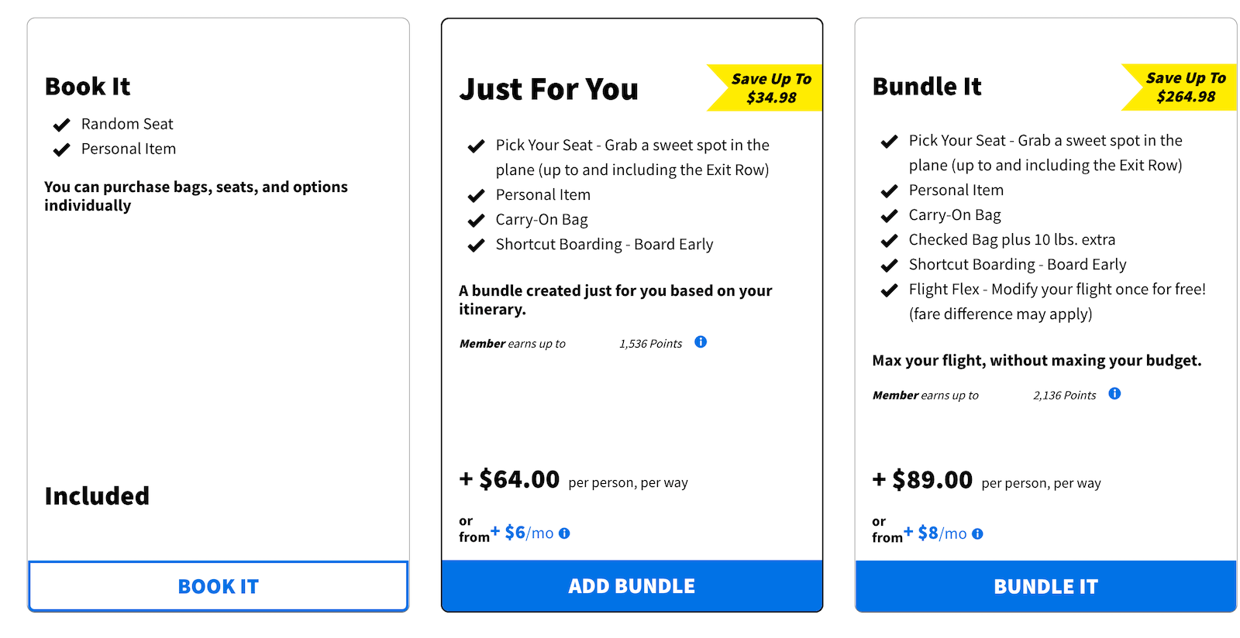
Task: Open the $6/mo financing link
Action: tap(522, 533)
